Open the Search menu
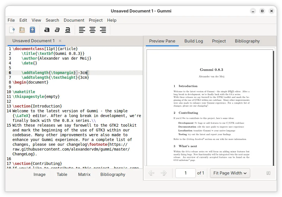The image size is (282, 197). pos(52,20)
